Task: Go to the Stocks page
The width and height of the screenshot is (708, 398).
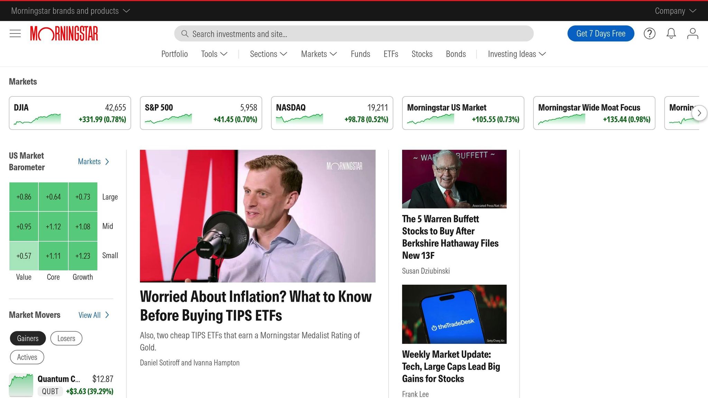Action: [x=422, y=54]
